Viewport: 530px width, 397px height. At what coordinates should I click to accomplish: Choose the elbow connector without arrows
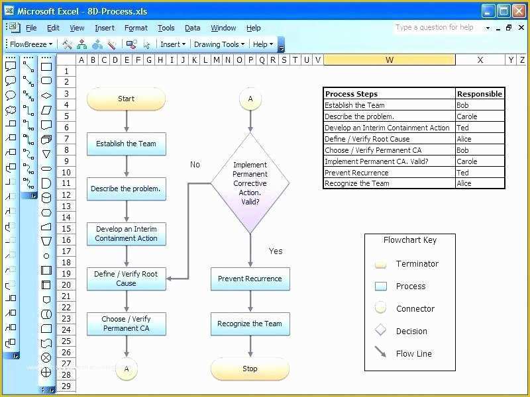pyautogui.click(x=28, y=110)
